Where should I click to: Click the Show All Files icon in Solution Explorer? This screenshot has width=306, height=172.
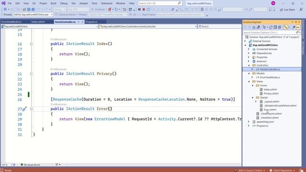[x=279, y=27]
